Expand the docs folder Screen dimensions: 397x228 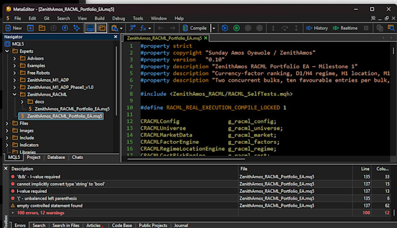click(22, 102)
